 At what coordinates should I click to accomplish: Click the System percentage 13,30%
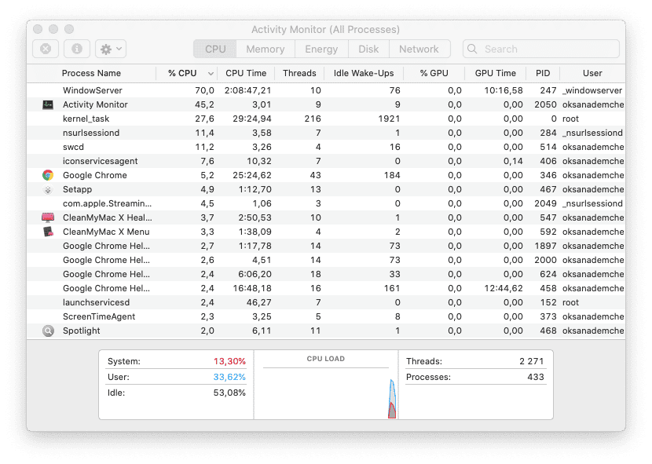[229, 361]
